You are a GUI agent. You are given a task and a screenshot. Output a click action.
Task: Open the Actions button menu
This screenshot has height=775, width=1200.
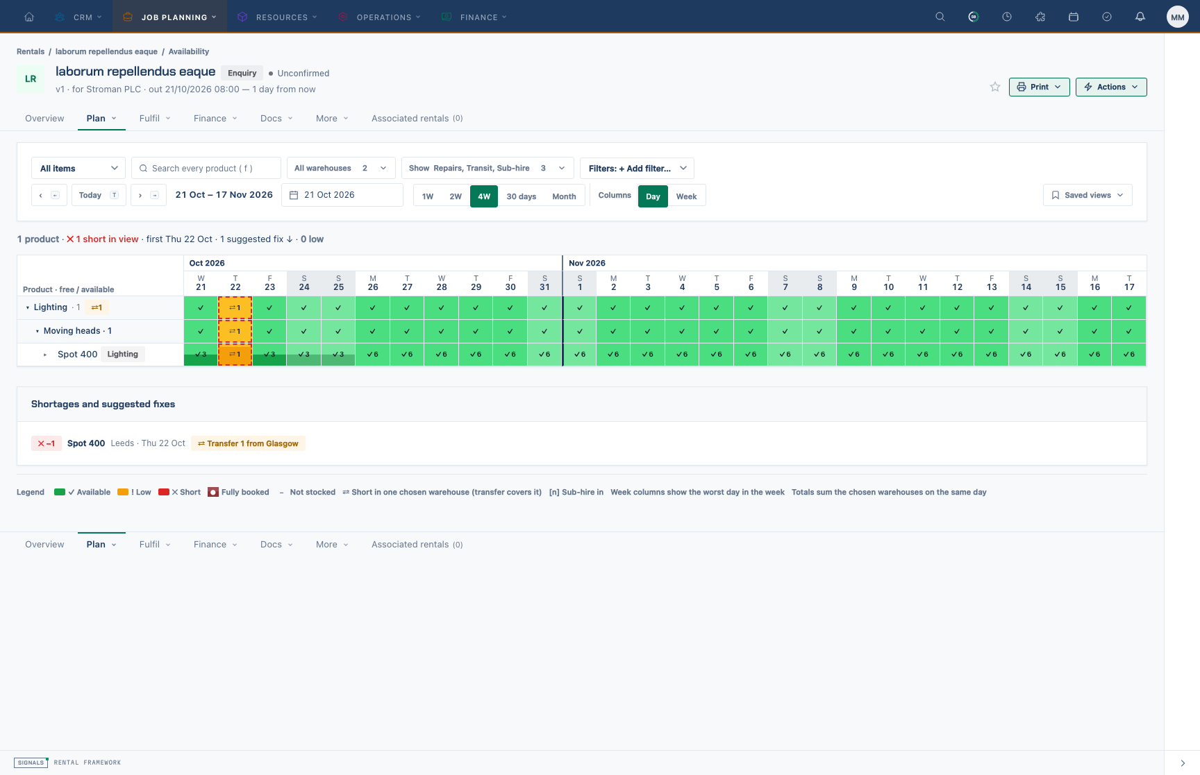1111,87
